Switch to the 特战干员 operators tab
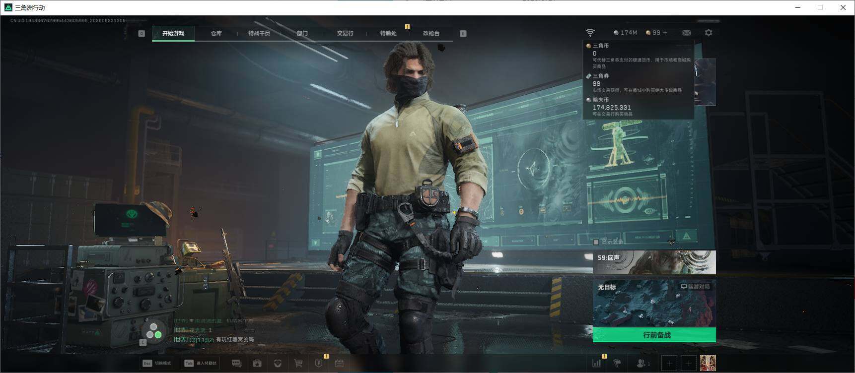 click(x=259, y=33)
